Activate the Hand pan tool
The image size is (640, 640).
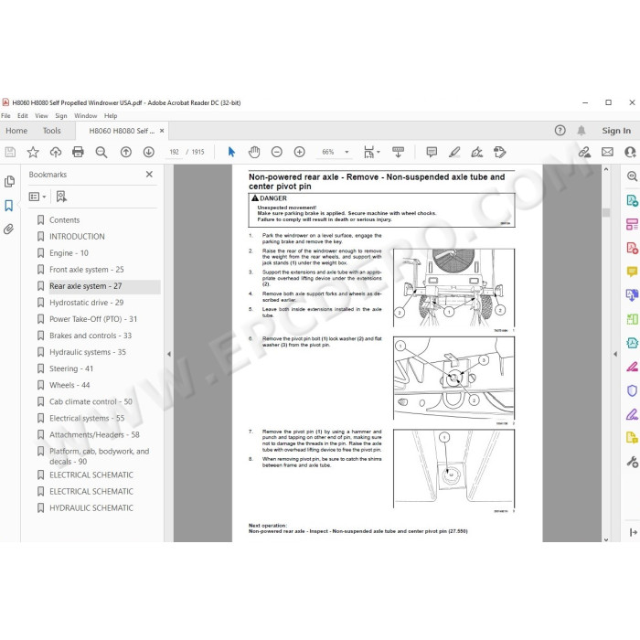[x=254, y=153]
